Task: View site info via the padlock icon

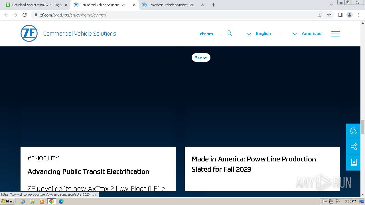Action: (x=36, y=15)
